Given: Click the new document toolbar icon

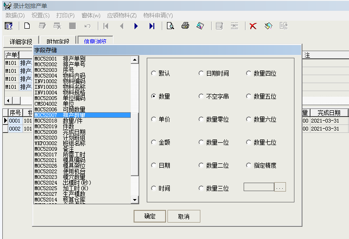Looking at the screenshot, I should (x=27, y=26).
